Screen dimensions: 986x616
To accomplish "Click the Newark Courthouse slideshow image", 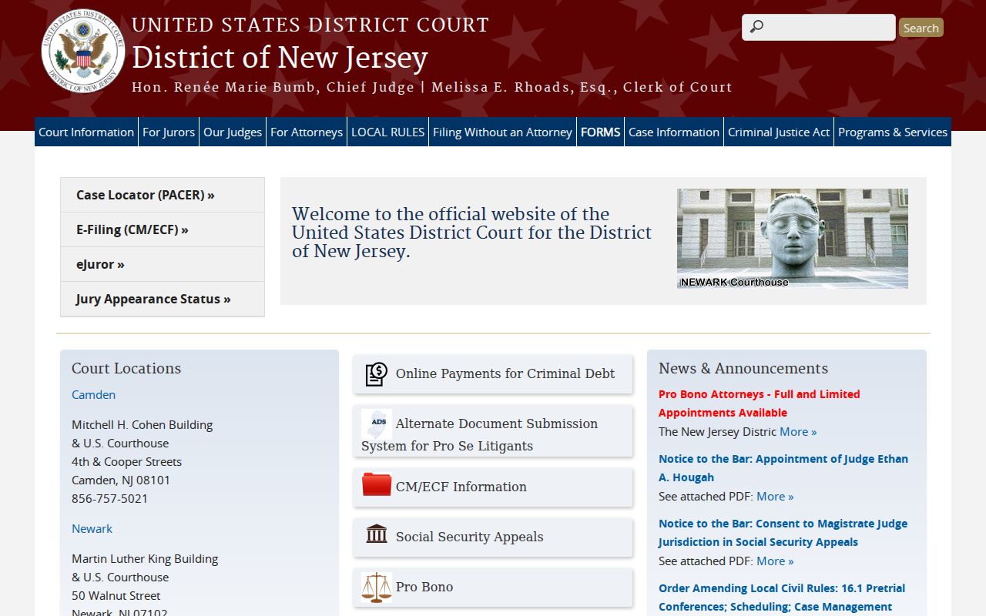I will coord(793,239).
